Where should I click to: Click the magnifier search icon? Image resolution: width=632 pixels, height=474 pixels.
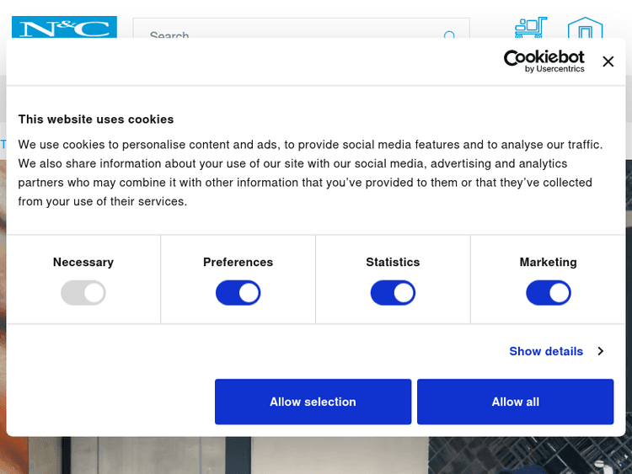[x=449, y=35]
